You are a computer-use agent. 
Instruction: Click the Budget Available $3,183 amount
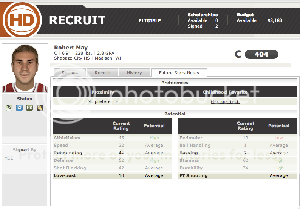[x=275, y=20]
